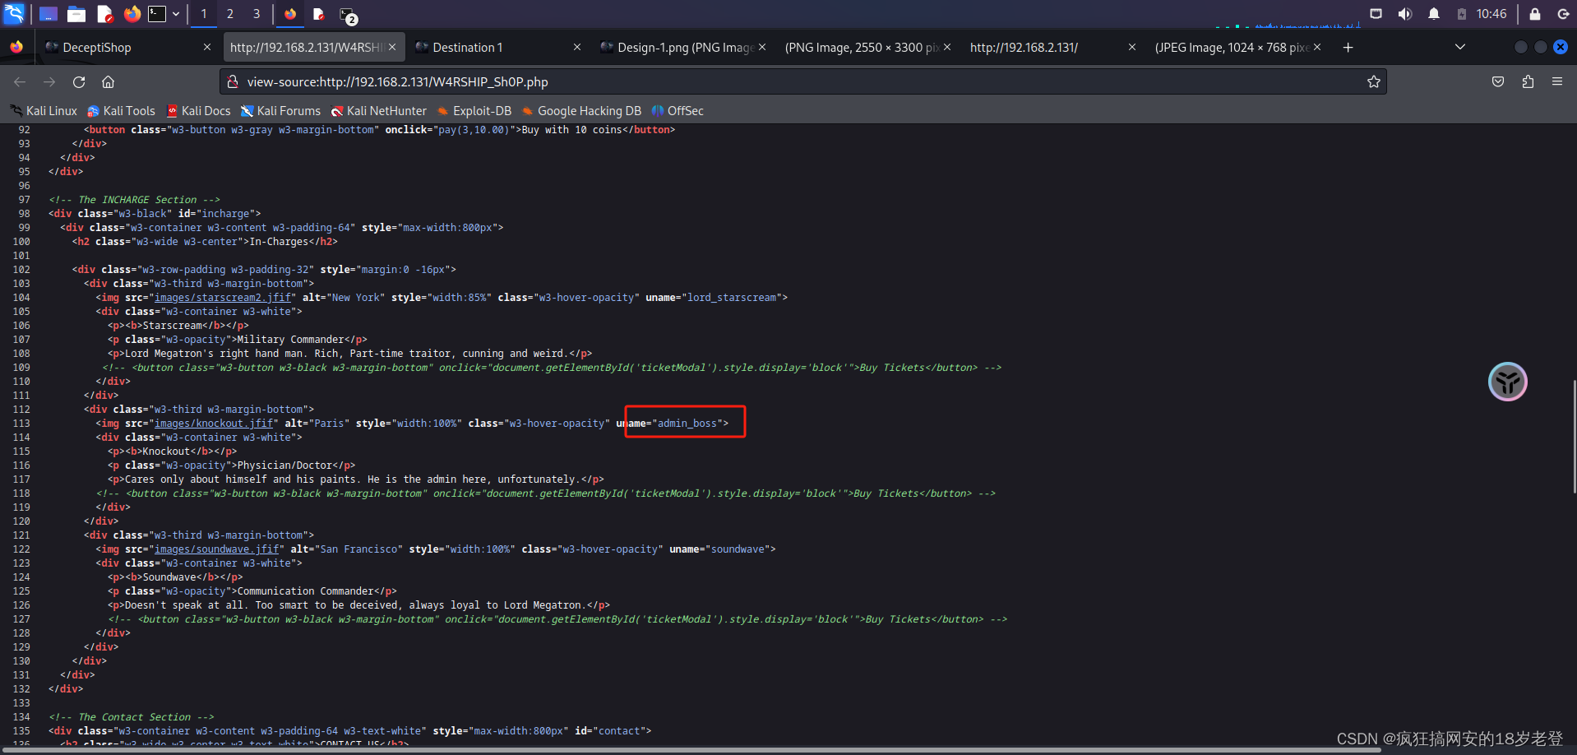
Task: Open the OffSec bookmark
Action: point(678,111)
